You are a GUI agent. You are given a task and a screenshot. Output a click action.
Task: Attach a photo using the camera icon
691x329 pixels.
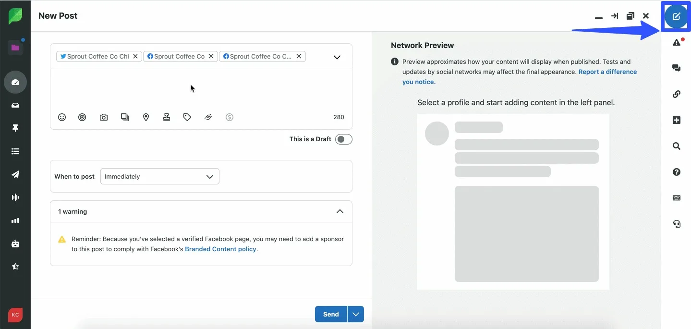coord(103,117)
